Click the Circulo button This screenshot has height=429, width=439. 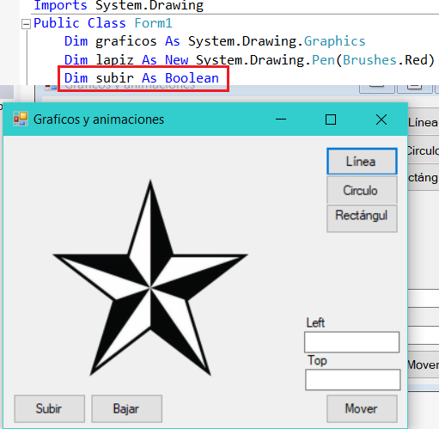pyautogui.click(x=362, y=190)
